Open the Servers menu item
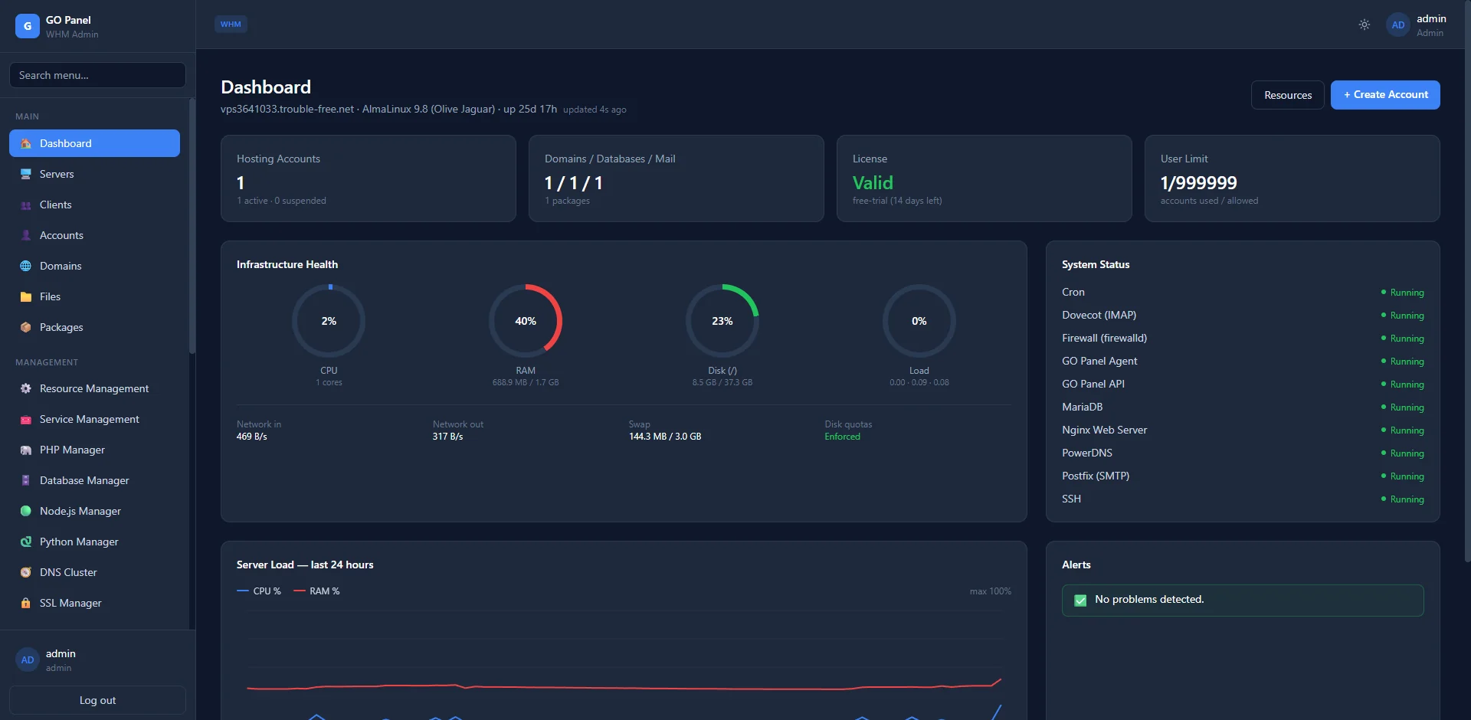Viewport: 1471px width, 720px height. (x=94, y=174)
